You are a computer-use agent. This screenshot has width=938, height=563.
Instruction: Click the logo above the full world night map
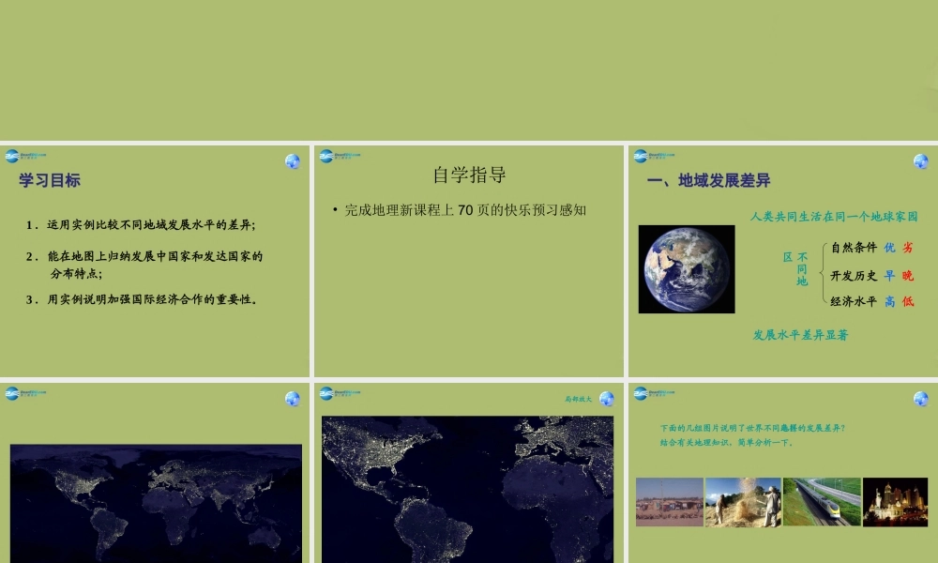(x=25, y=394)
